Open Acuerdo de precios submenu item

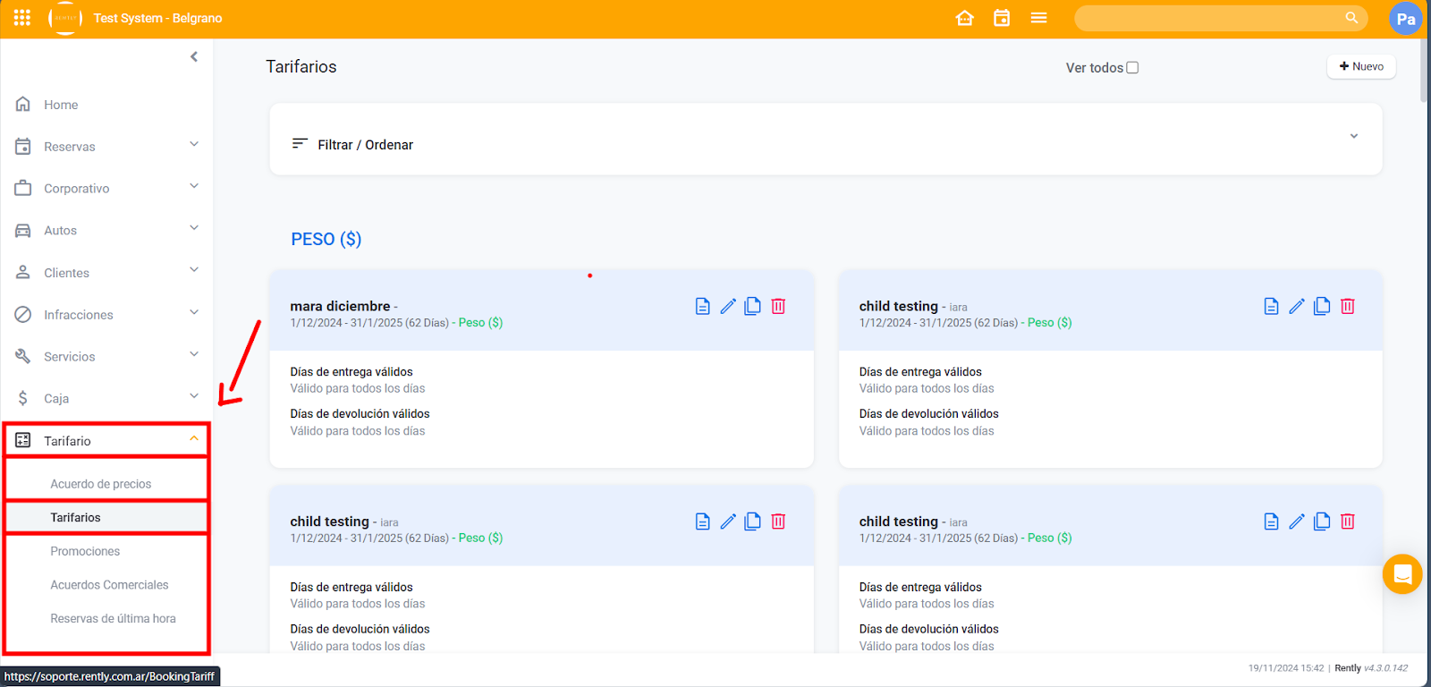(x=101, y=484)
